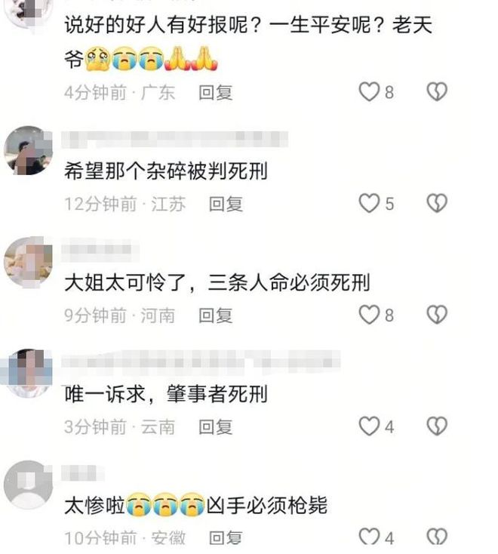This screenshot has width=498, height=554.
Task: Dislike the Henan comment with broken heart
Action: coord(437,315)
